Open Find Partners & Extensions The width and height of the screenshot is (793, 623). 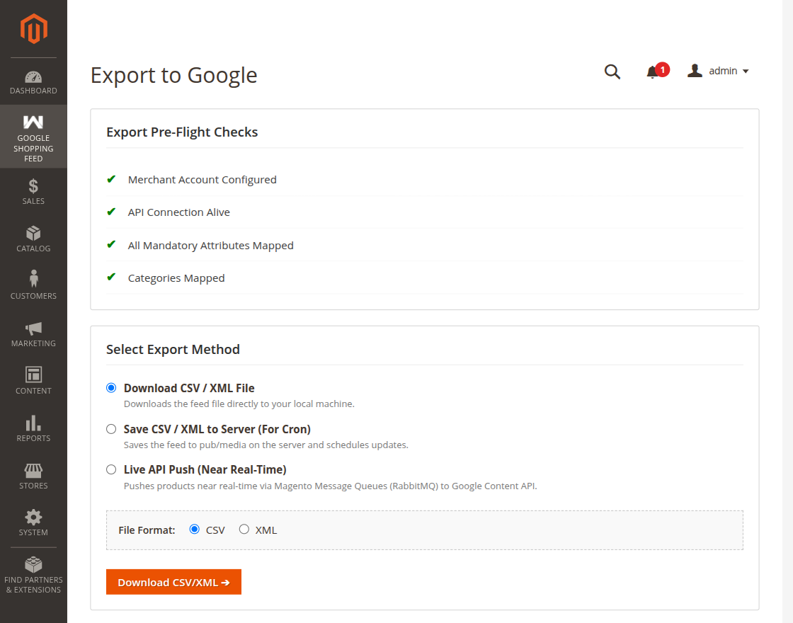33,575
